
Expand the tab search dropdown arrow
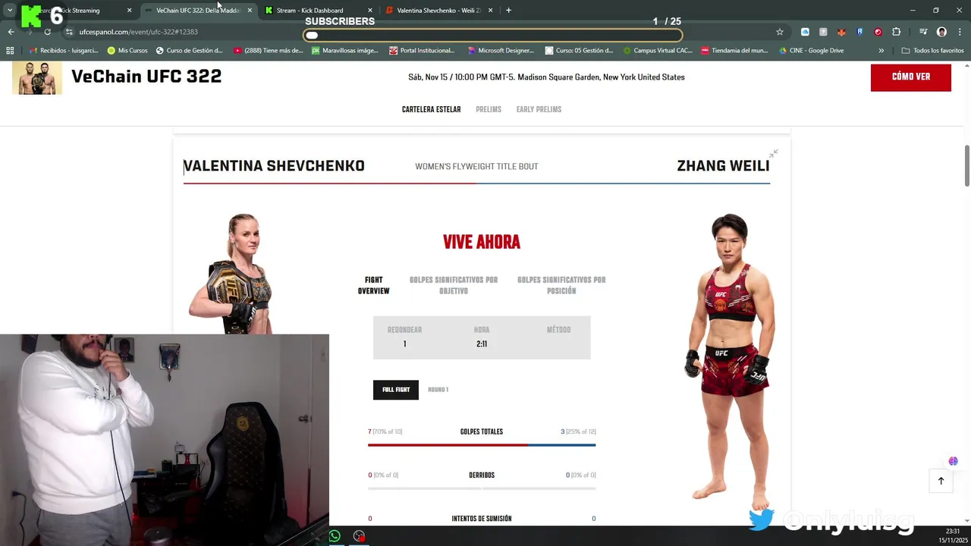coord(10,11)
